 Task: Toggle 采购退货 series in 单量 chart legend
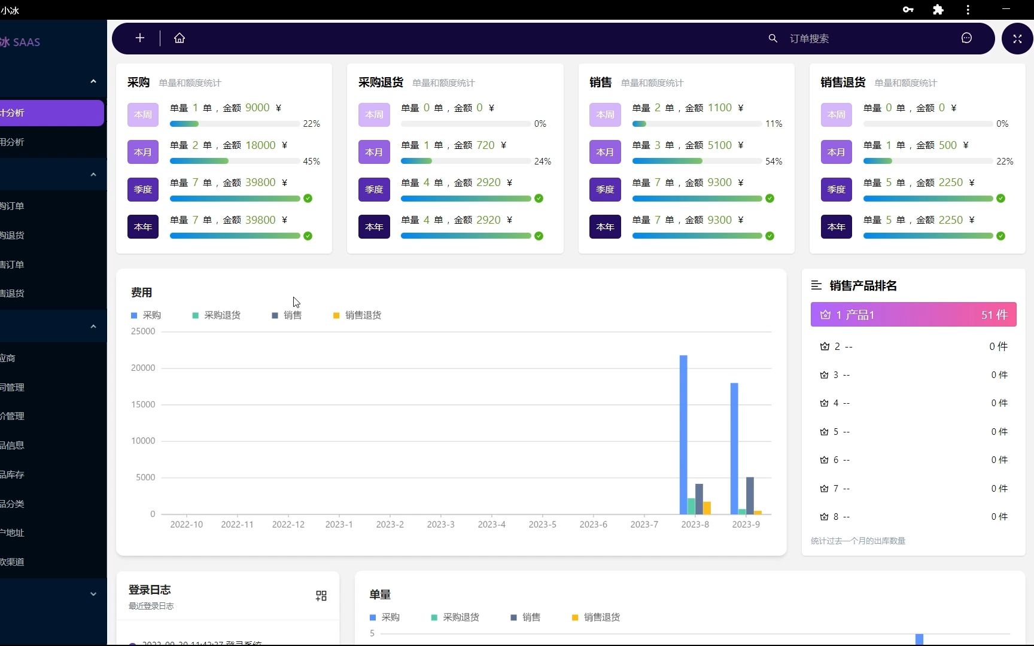pos(455,617)
